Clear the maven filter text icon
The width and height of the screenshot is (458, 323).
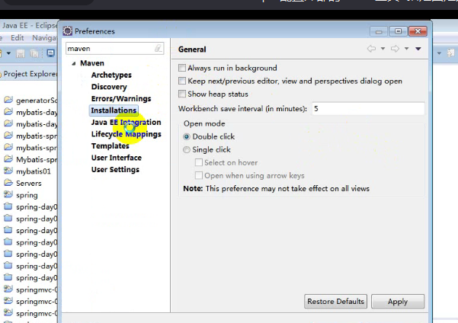click(159, 48)
